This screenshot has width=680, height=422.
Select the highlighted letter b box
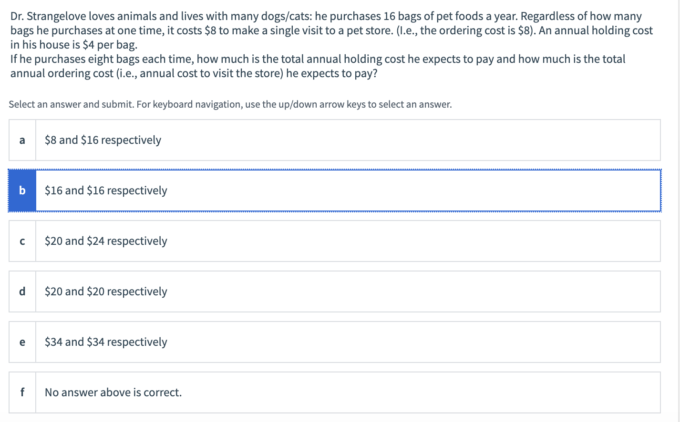[x=22, y=191]
